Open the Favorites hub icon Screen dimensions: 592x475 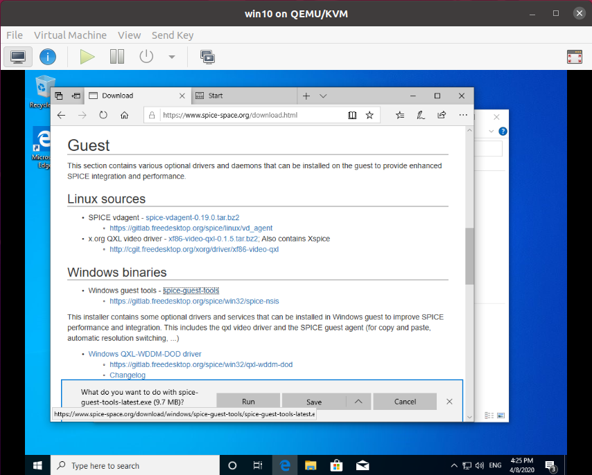(x=400, y=116)
